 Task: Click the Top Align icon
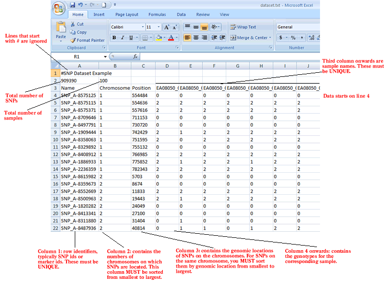[187, 27]
